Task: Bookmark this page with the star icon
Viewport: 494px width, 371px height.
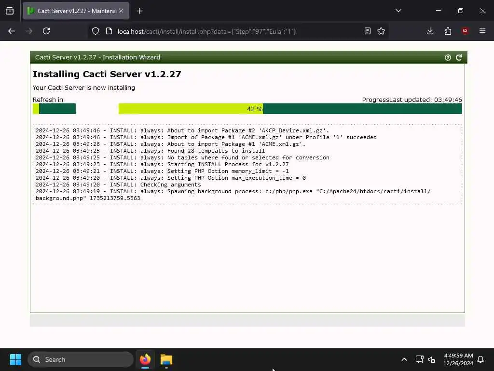Action: [x=381, y=31]
